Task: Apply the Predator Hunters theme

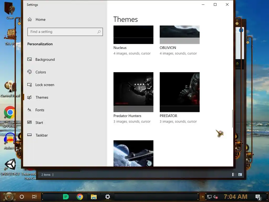Action: tap(133, 92)
